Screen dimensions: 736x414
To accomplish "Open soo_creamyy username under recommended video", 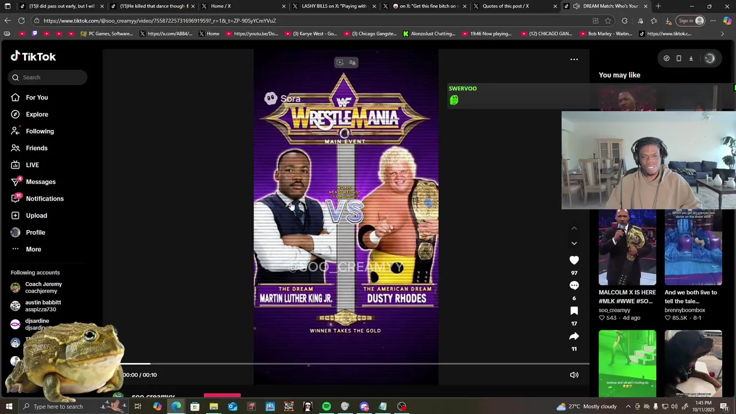I will point(615,310).
